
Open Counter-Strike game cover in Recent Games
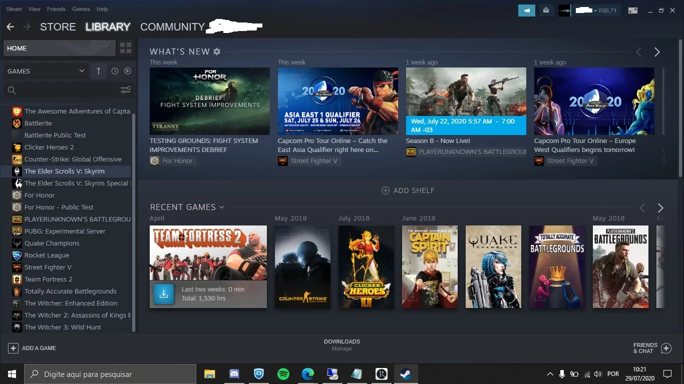(x=302, y=266)
